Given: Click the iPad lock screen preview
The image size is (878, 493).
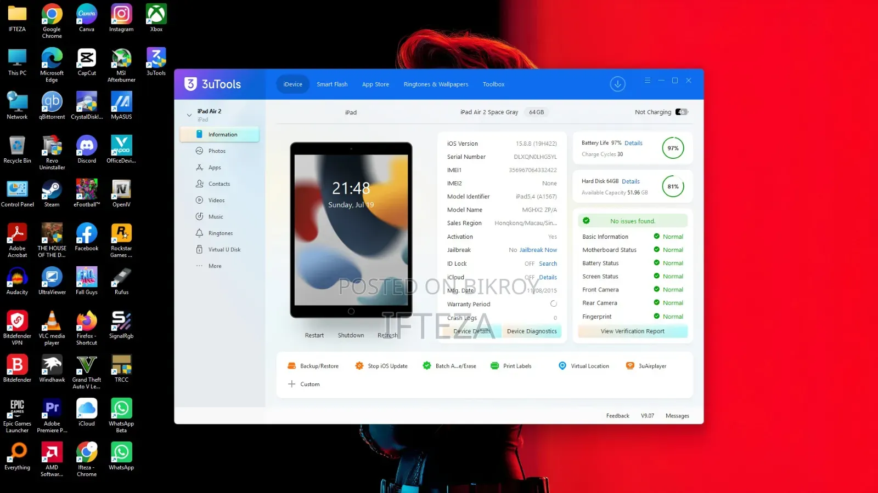Looking at the screenshot, I should (x=351, y=230).
